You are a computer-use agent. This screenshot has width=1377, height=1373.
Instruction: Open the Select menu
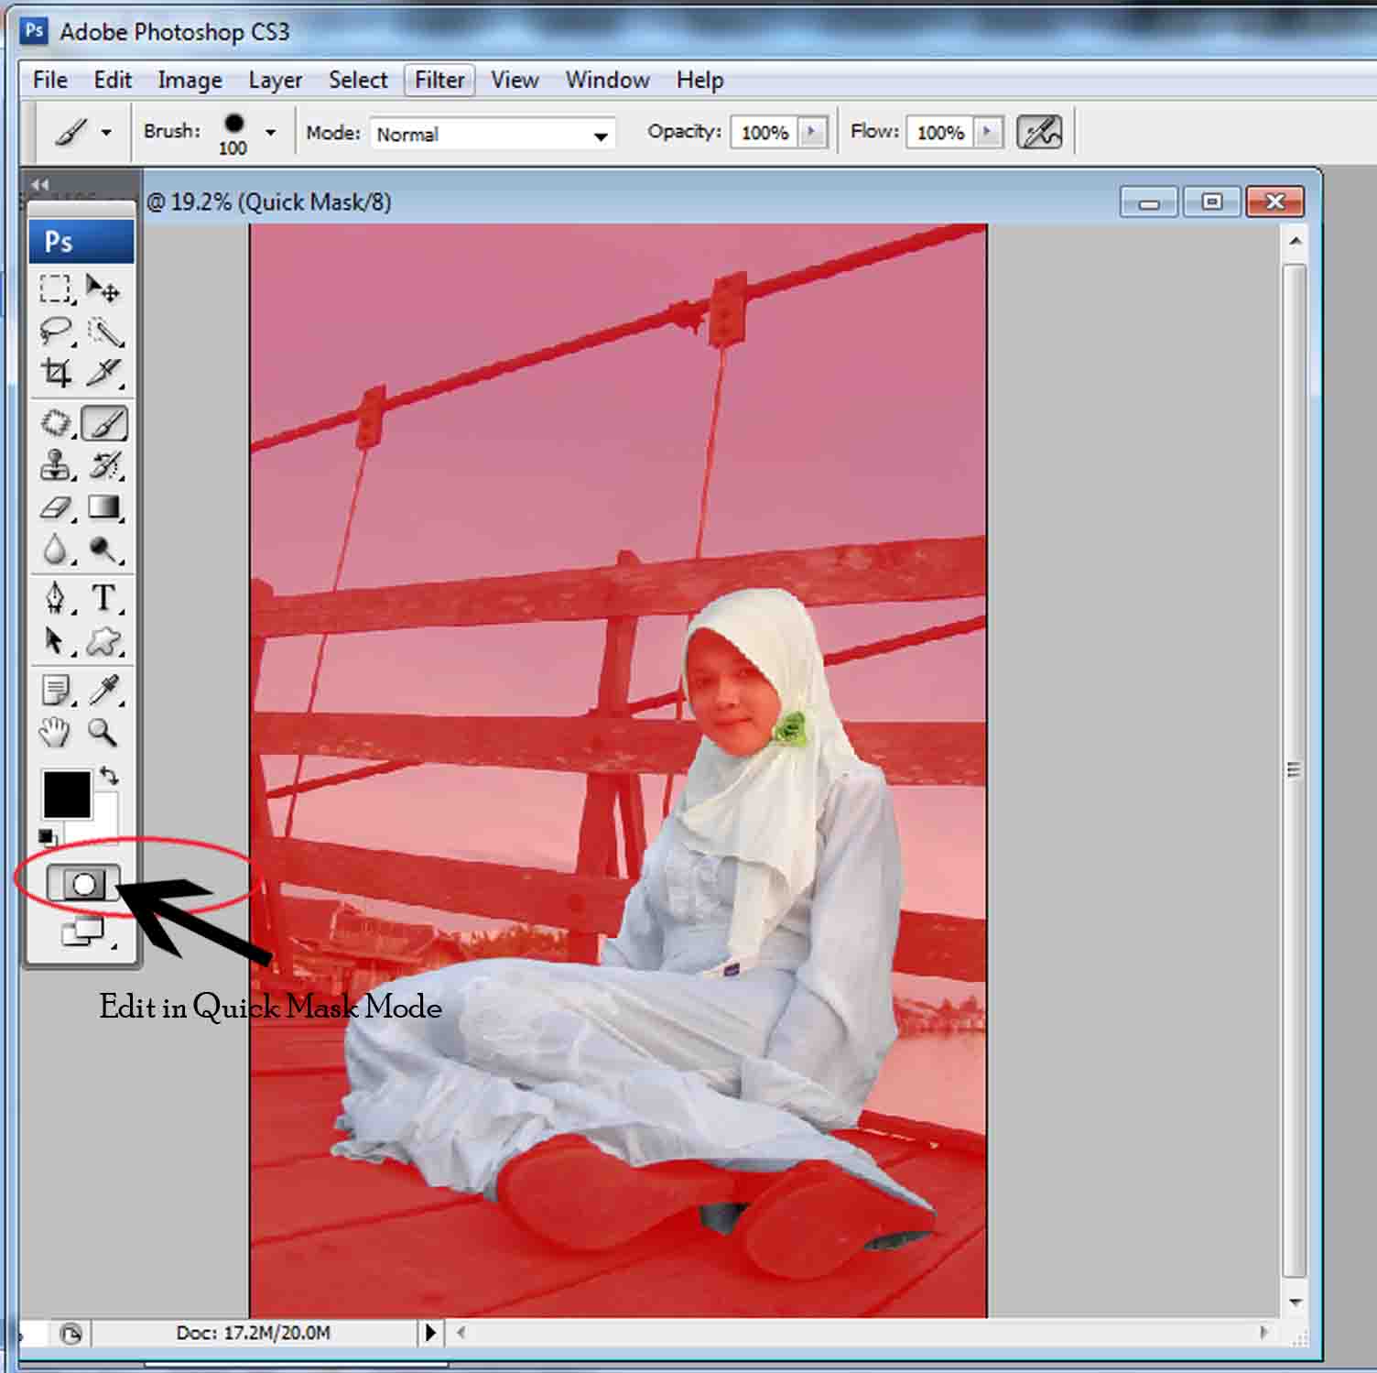point(357,80)
